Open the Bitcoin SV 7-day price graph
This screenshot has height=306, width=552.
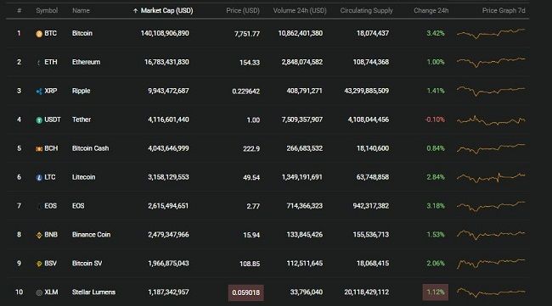(491, 264)
